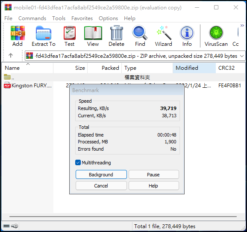Open the File menu
The height and width of the screenshot is (232, 247).
pos(8,18)
